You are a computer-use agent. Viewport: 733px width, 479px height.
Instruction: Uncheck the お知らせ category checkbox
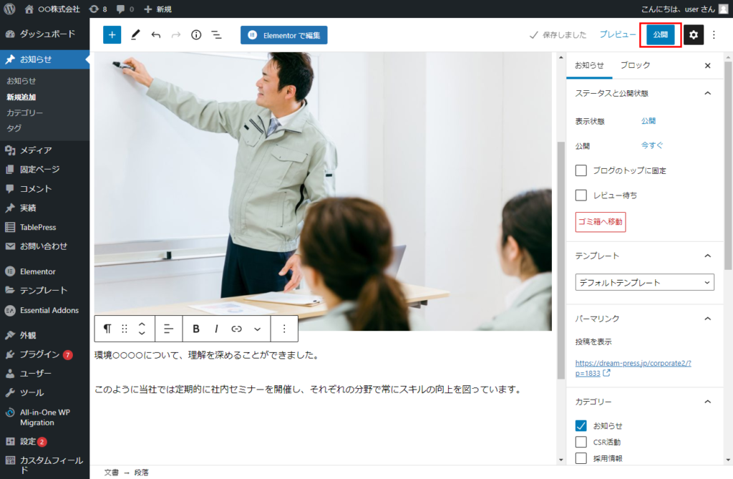(581, 426)
